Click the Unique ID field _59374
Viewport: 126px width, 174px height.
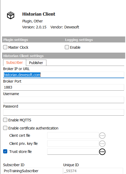tap(93, 171)
